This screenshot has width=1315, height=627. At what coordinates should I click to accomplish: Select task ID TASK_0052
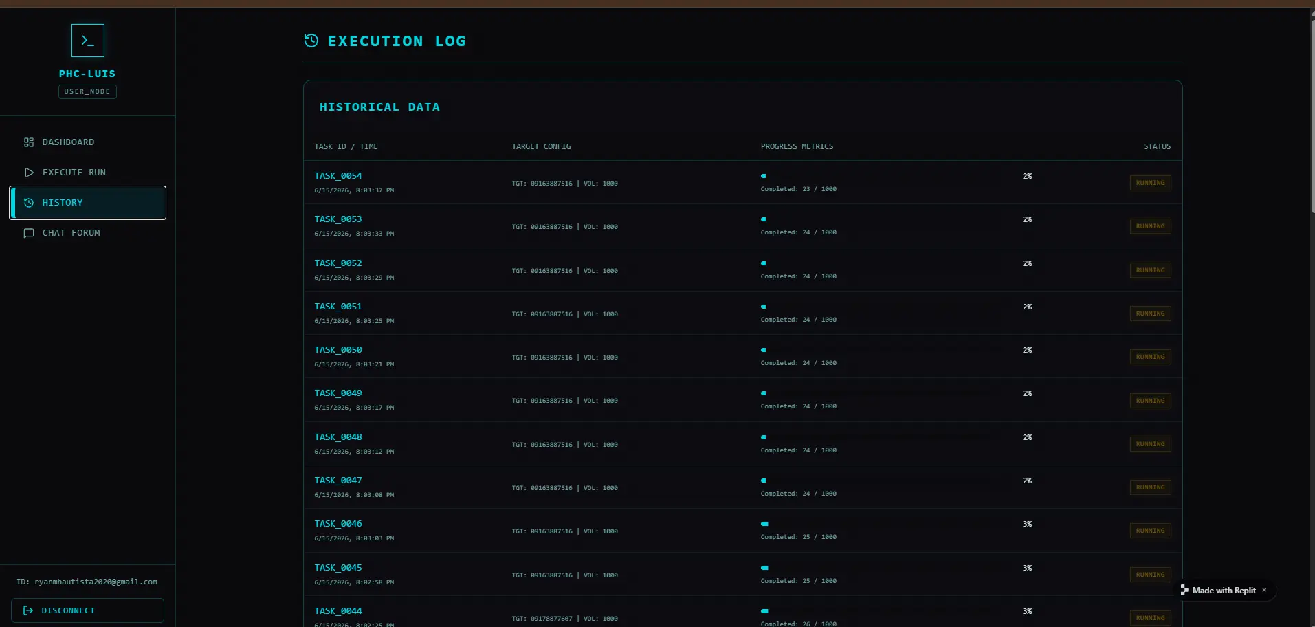tap(338, 263)
